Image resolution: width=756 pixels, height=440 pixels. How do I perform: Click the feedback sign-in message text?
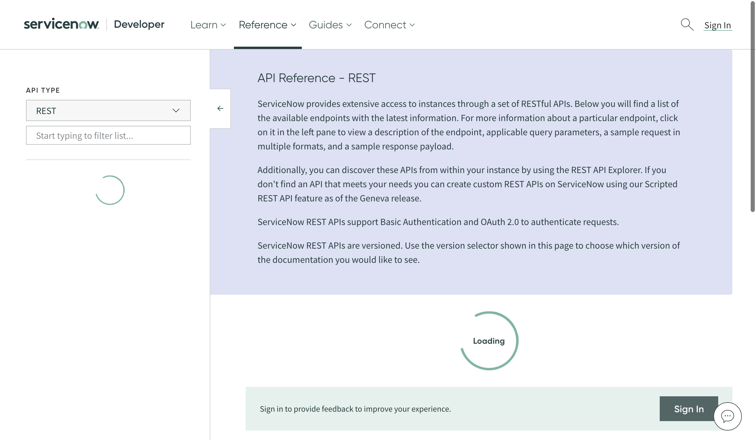(355, 409)
